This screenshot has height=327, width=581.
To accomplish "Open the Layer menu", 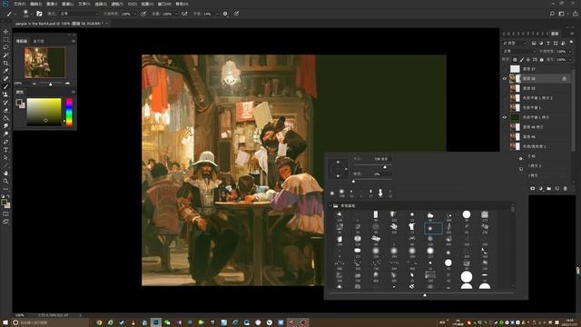I will (x=67, y=4).
